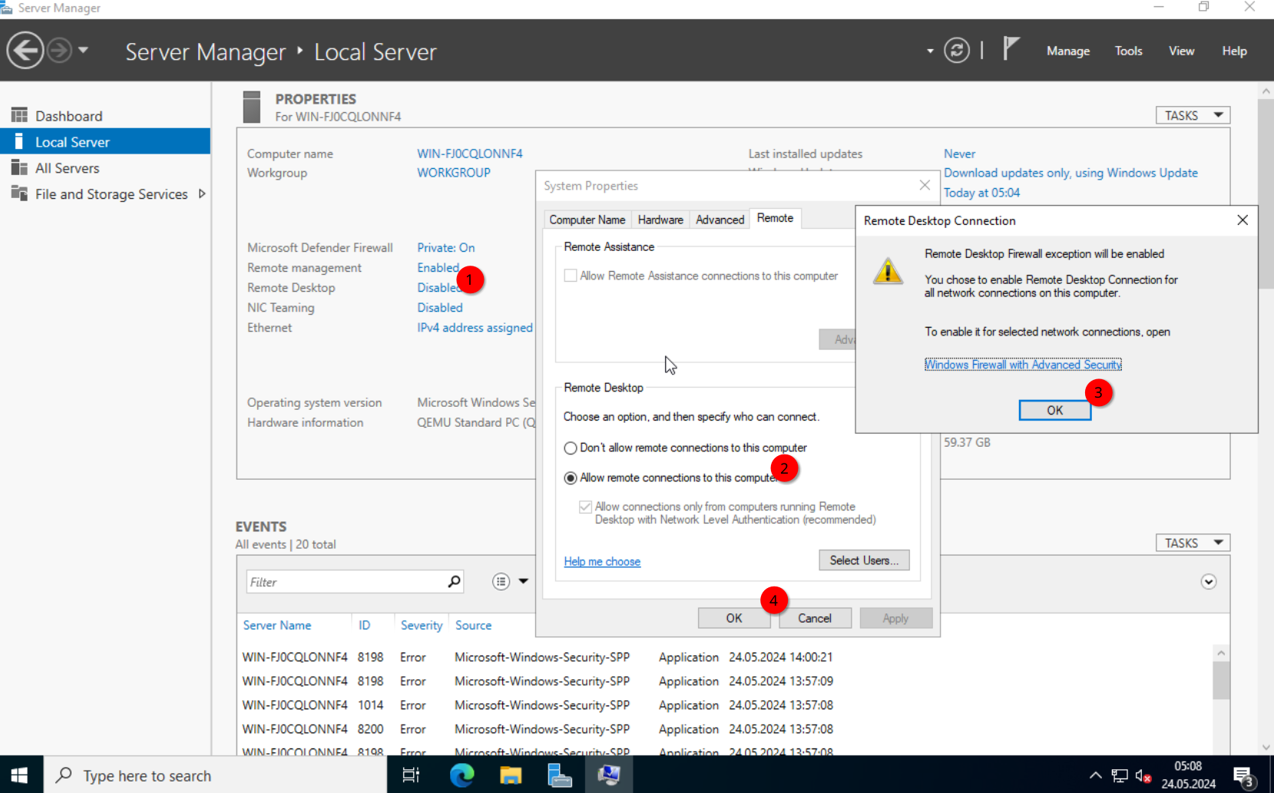Expand the Properties TASKS dropdown

[x=1193, y=115]
